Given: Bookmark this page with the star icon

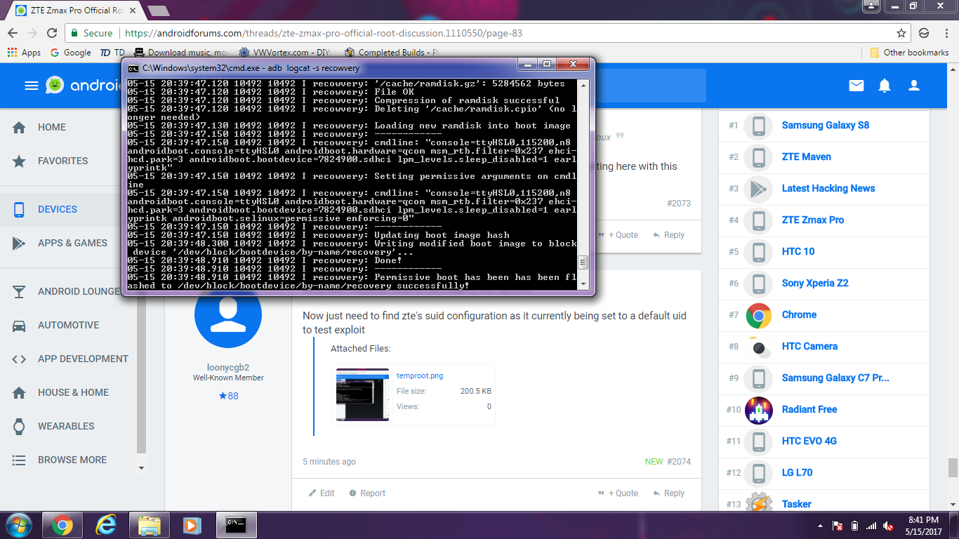Looking at the screenshot, I should 901,33.
